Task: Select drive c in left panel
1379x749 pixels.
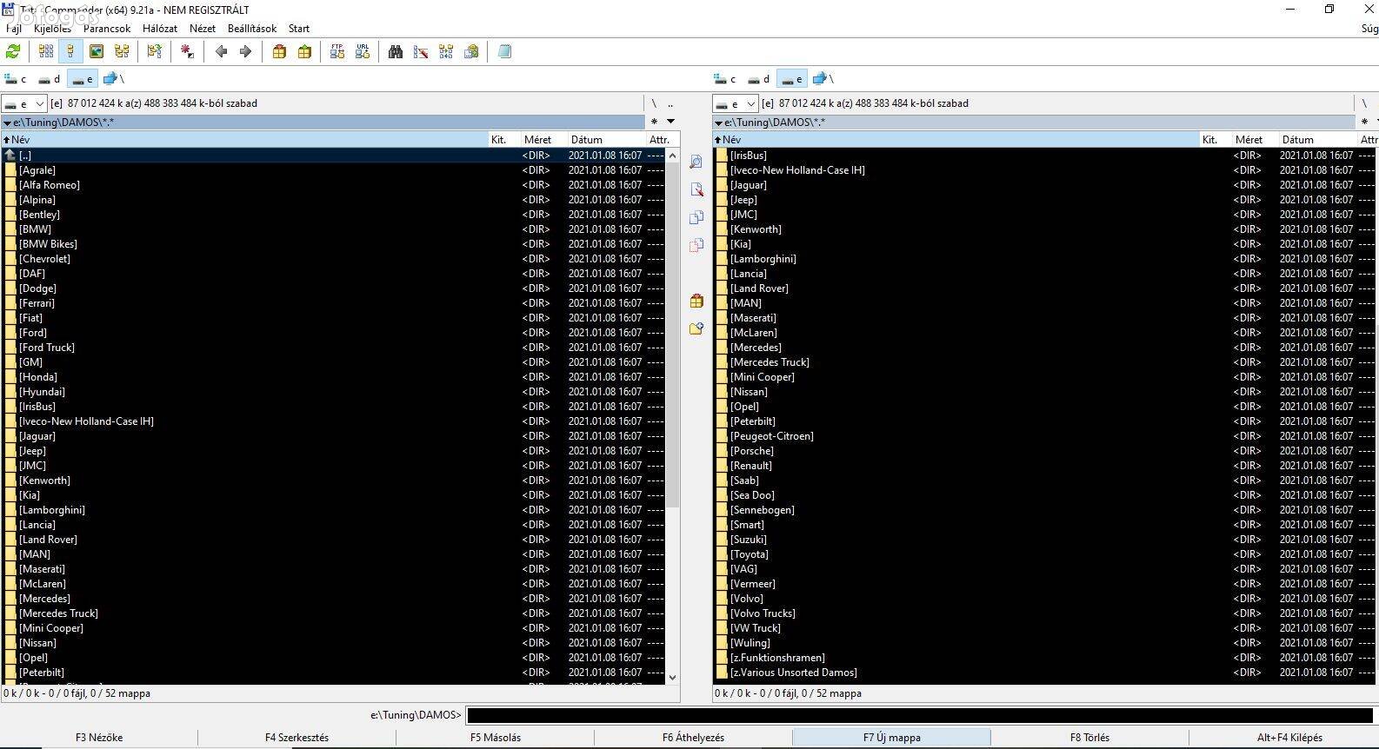Action: 17,79
